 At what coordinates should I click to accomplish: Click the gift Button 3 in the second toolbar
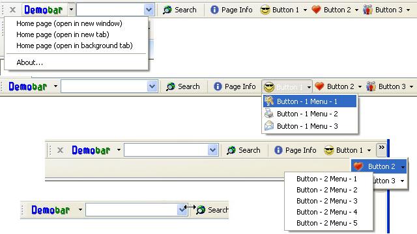click(371, 86)
